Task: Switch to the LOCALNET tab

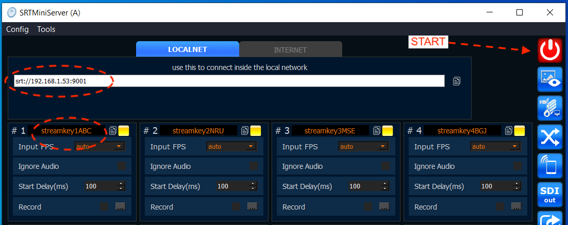Action: point(187,49)
